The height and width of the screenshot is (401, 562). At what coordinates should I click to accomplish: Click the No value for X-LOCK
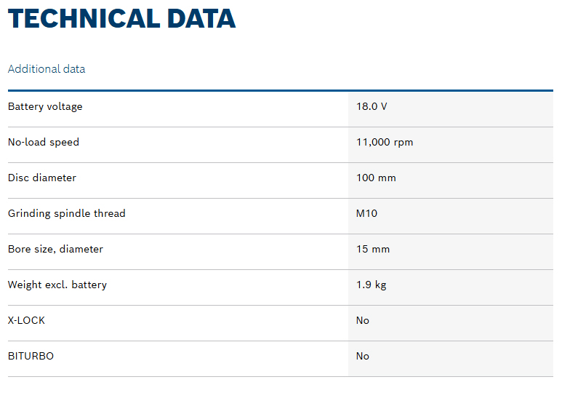coord(363,321)
